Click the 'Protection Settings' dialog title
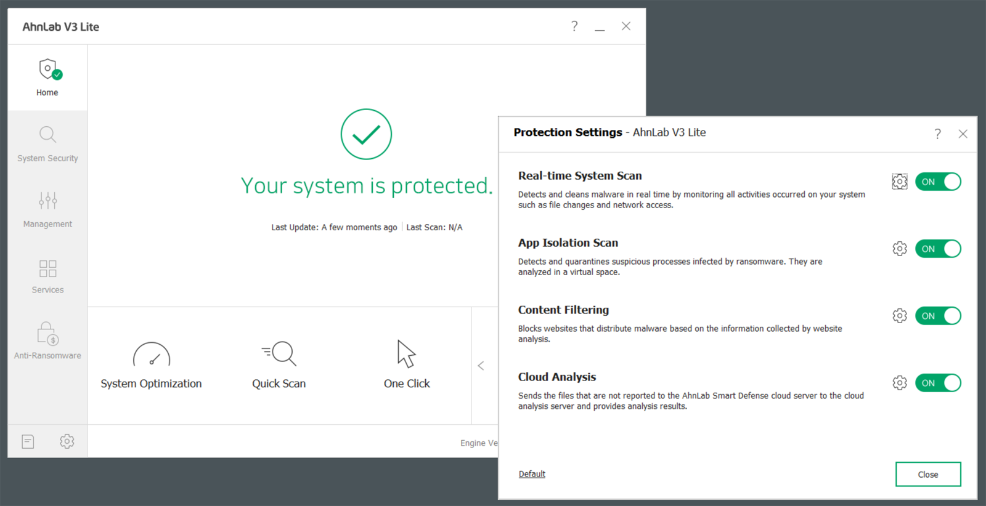The image size is (986, 506). click(x=568, y=132)
